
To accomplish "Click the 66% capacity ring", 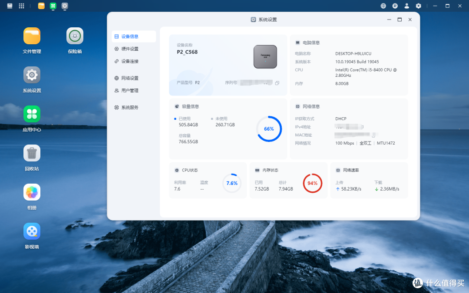I will (269, 129).
